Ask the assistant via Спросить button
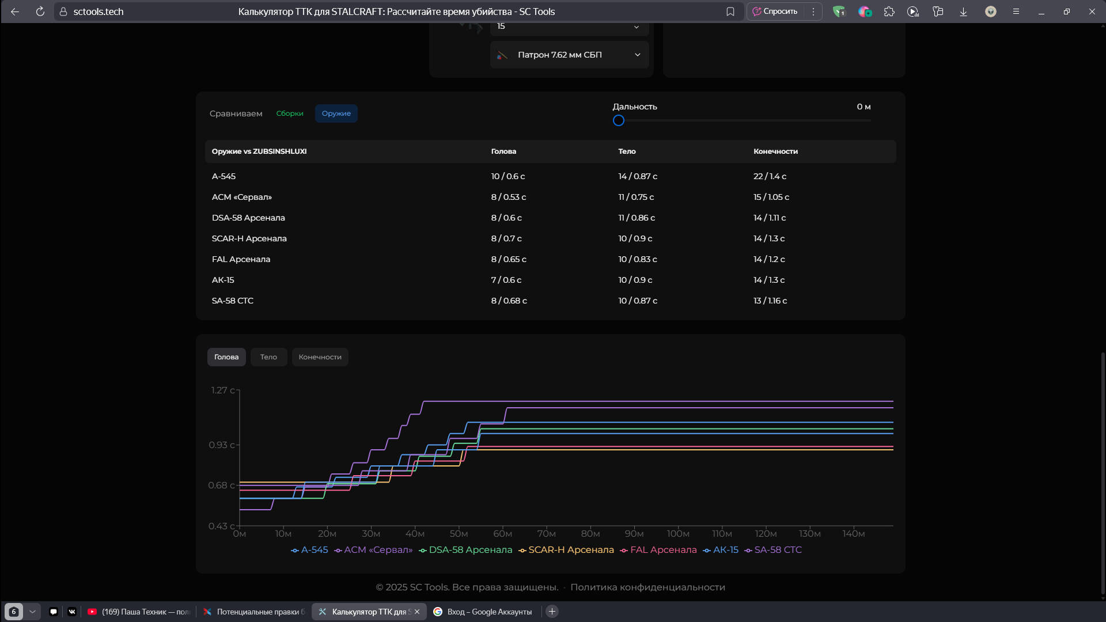The image size is (1106, 622). coord(775,12)
